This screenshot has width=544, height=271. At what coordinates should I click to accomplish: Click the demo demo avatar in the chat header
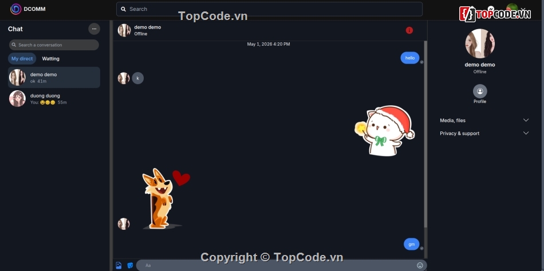tap(124, 30)
